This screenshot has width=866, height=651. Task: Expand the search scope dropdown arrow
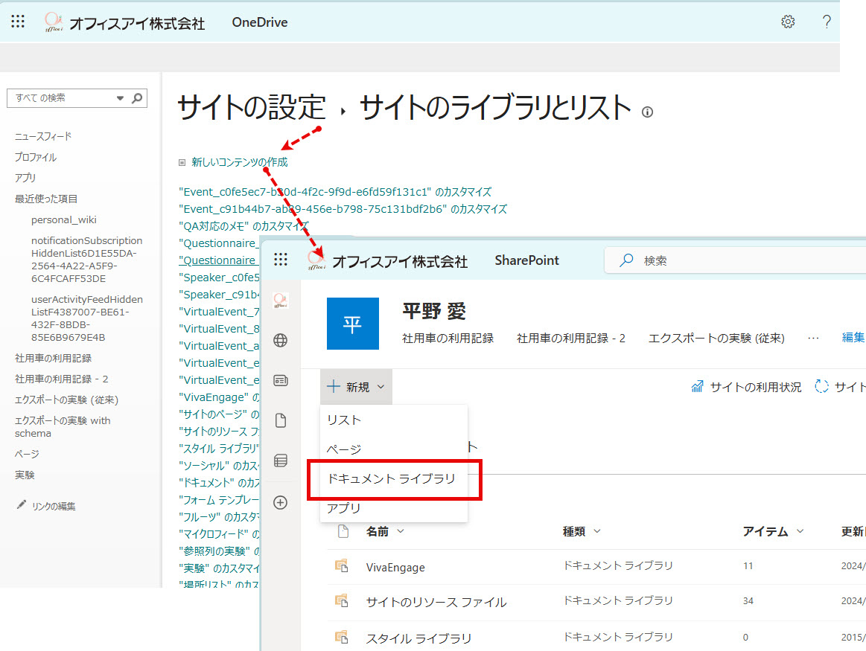(121, 98)
